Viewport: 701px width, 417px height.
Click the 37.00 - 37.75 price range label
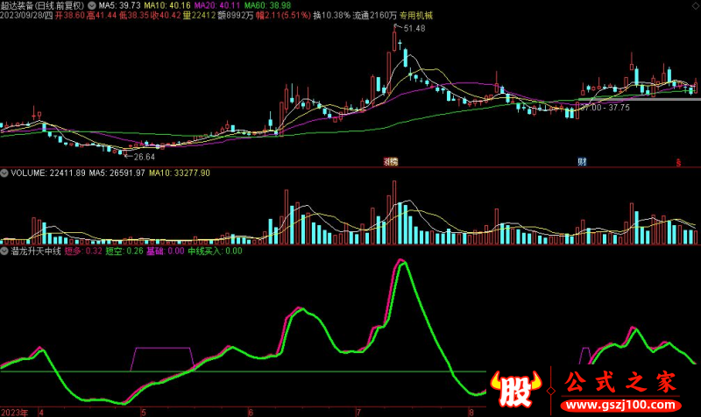click(605, 108)
